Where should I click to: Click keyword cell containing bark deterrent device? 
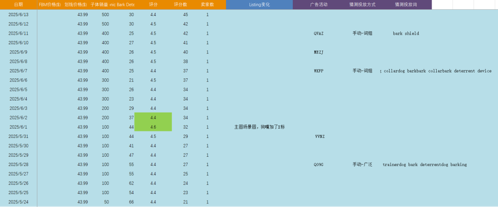click(x=436, y=71)
